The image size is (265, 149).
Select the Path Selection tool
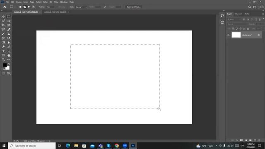[9, 51]
